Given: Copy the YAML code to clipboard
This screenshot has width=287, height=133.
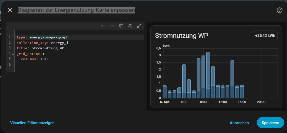Looking at the screenshot, I should coord(121,26).
